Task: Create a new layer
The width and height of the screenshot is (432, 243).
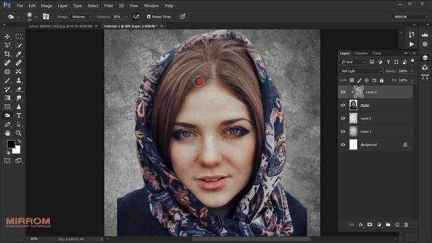Action: click(397, 225)
